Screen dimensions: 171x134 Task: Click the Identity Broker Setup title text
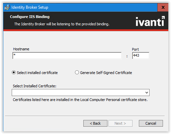(x=30, y=7)
